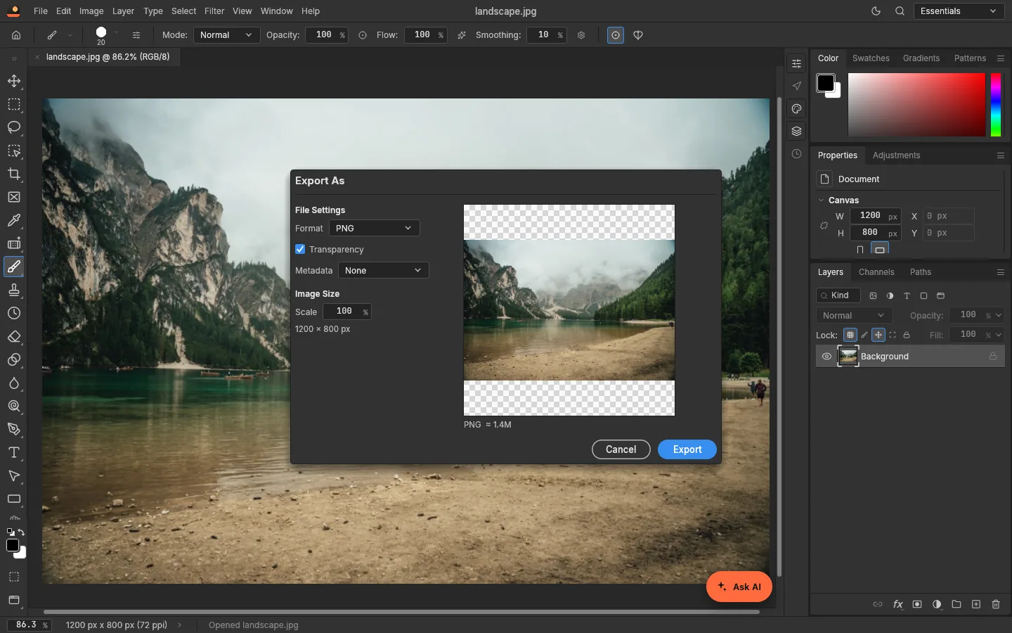Delete layer with trash icon
Image resolution: width=1012 pixels, height=633 pixels.
click(x=996, y=604)
